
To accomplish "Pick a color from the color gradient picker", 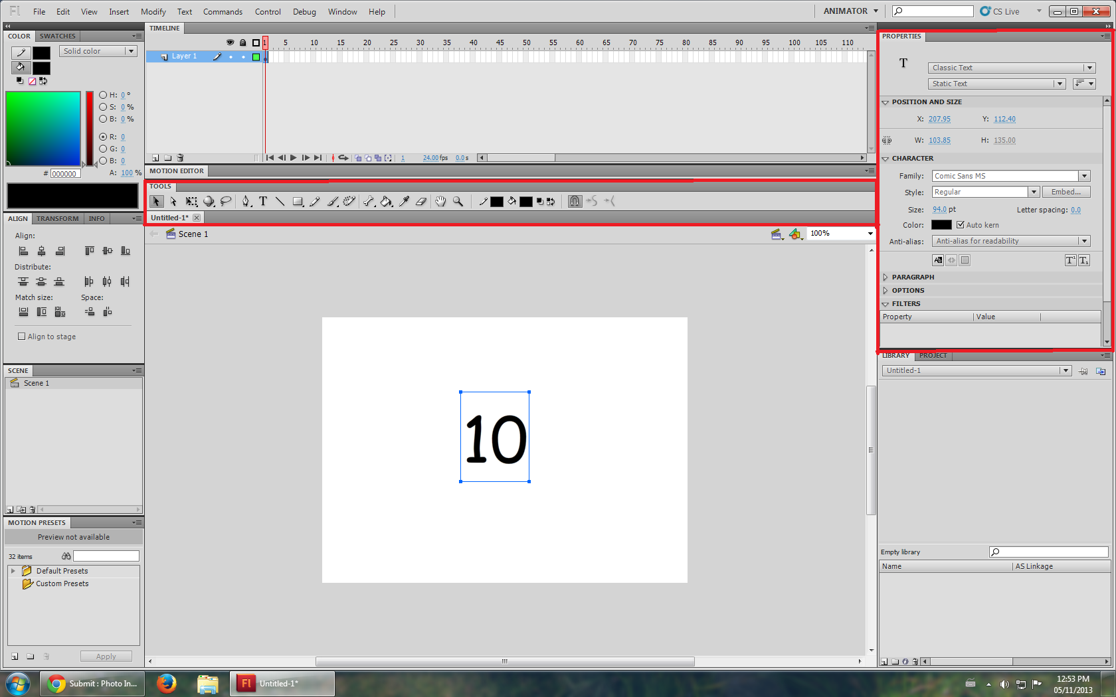I will point(43,128).
